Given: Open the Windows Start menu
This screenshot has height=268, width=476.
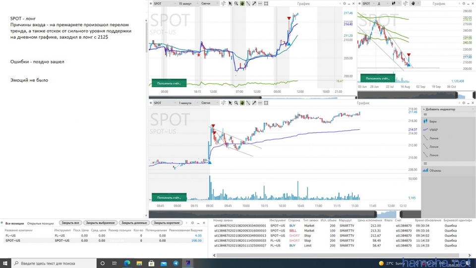Looking at the screenshot, I should pyautogui.click(x=5, y=263).
